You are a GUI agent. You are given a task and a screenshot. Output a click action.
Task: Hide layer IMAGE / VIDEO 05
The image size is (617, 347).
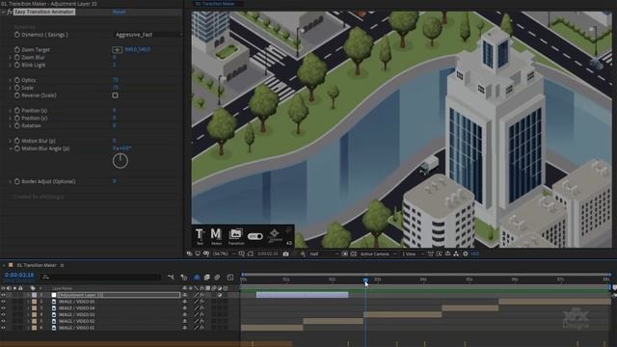click(x=3, y=302)
